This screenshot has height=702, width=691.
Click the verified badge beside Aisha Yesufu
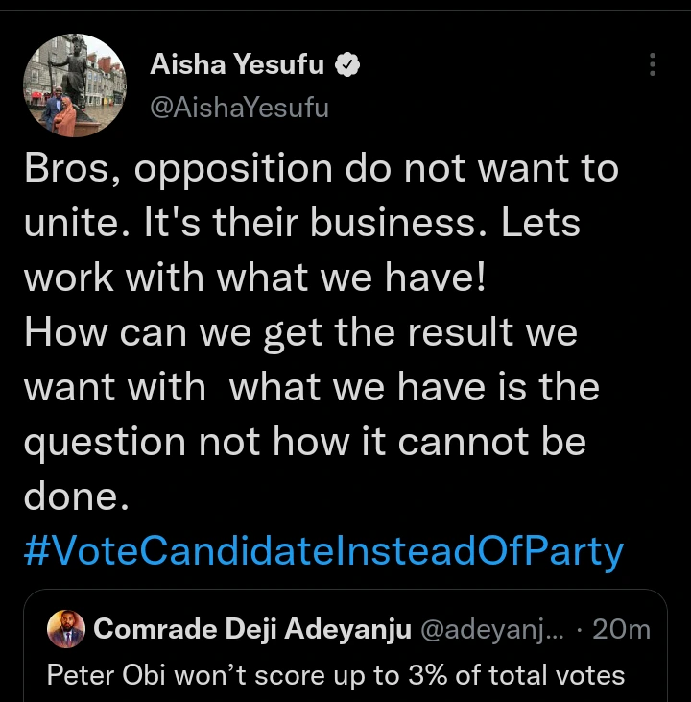[346, 66]
